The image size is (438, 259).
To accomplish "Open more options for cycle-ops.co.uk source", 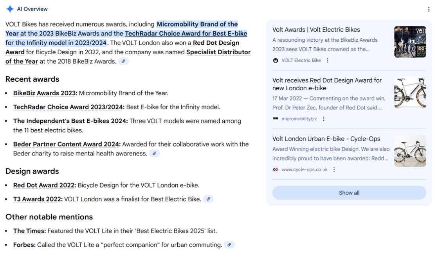I will pos(334,170).
